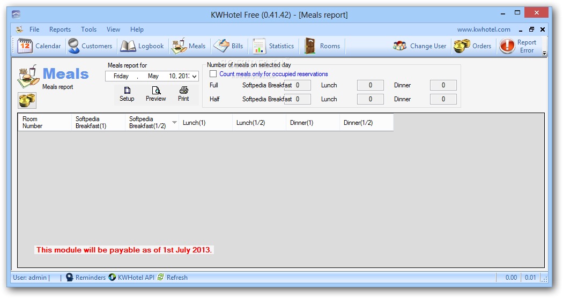Screen dimensions: 563x298
Task: Click the Change User icon
Action: tap(399, 46)
